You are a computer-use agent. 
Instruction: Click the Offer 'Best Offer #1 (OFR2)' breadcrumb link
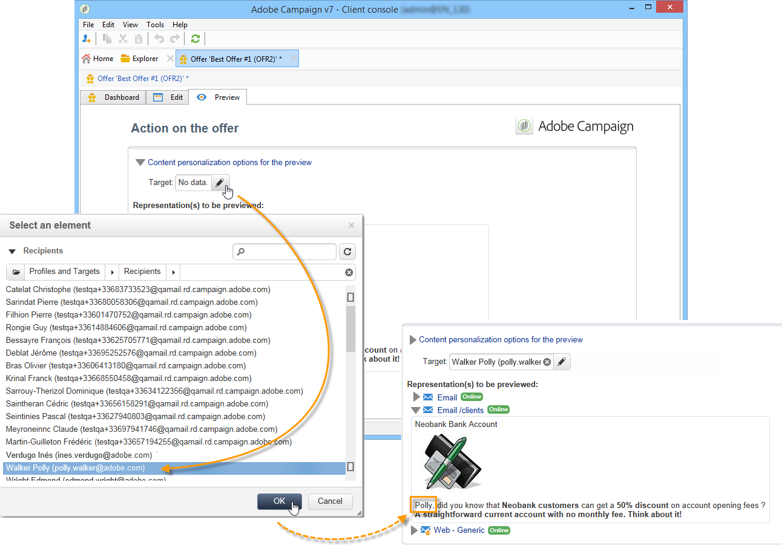click(x=143, y=79)
